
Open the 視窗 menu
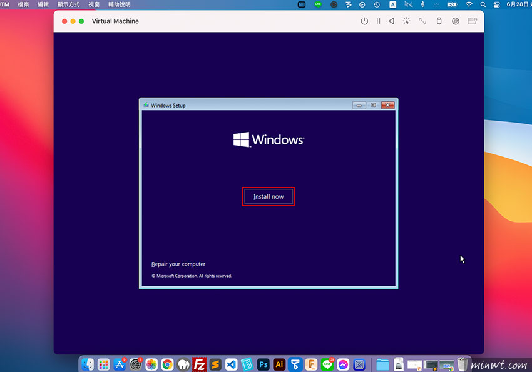[x=94, y=4]
